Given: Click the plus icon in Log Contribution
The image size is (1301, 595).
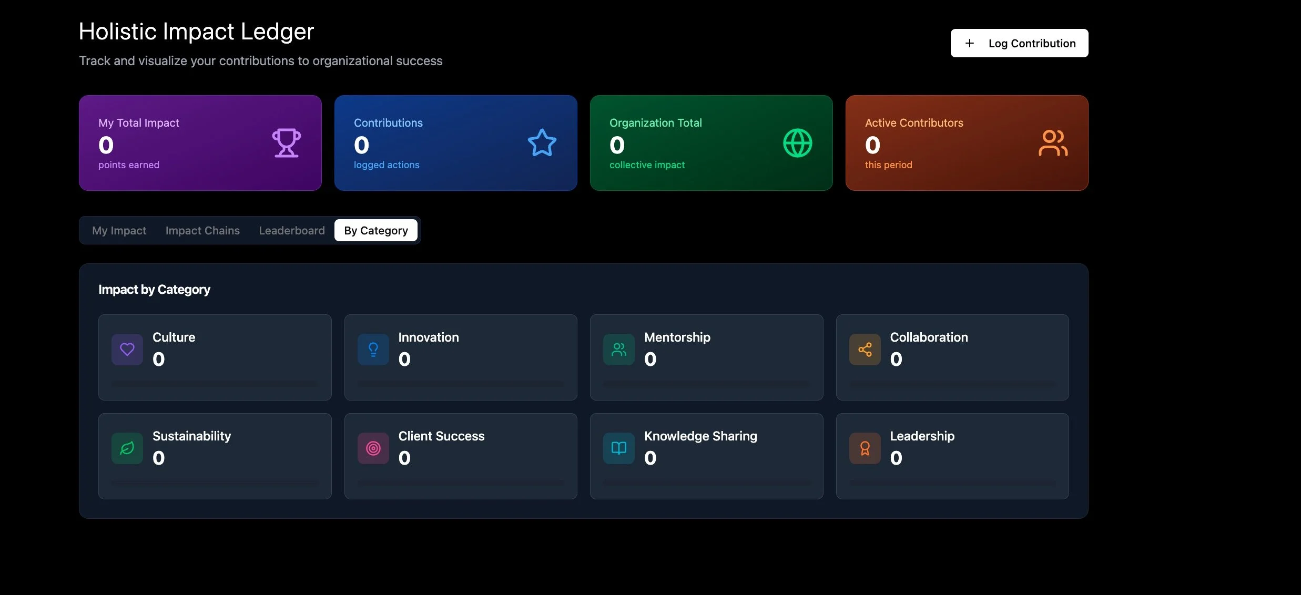Looking at the screenshot, I should [970, 43].
